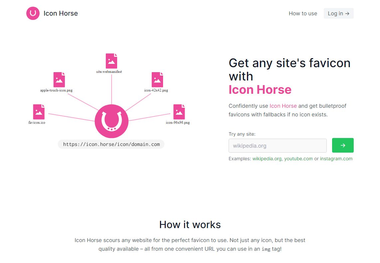Screen dimensions: 380x263
Task: Submit with the green arrow button
Action: click(343, 145)
